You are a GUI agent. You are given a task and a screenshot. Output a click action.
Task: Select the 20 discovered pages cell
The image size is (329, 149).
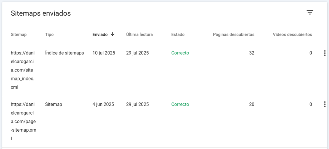tap(252, 104)
